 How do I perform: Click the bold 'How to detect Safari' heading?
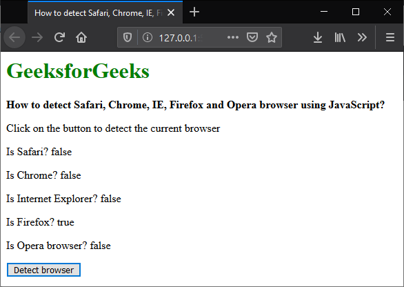click(x=195, y=105)
